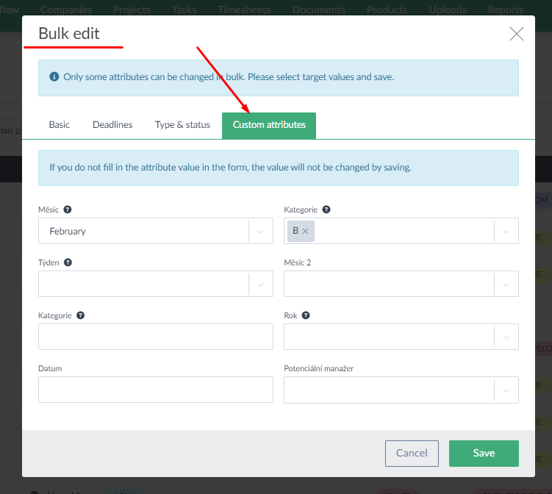The height and width of the screenshot is (494, 552).
Task: Click the info icon in blue banner
Action: click(x=54, y=76)
